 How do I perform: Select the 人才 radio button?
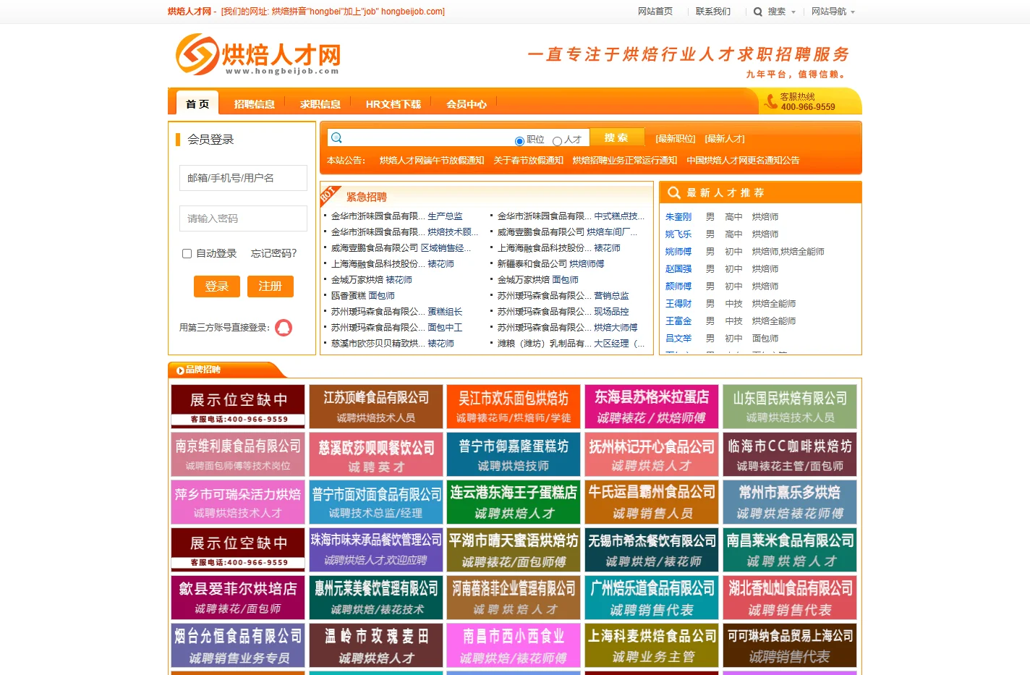tap(557, 141)
